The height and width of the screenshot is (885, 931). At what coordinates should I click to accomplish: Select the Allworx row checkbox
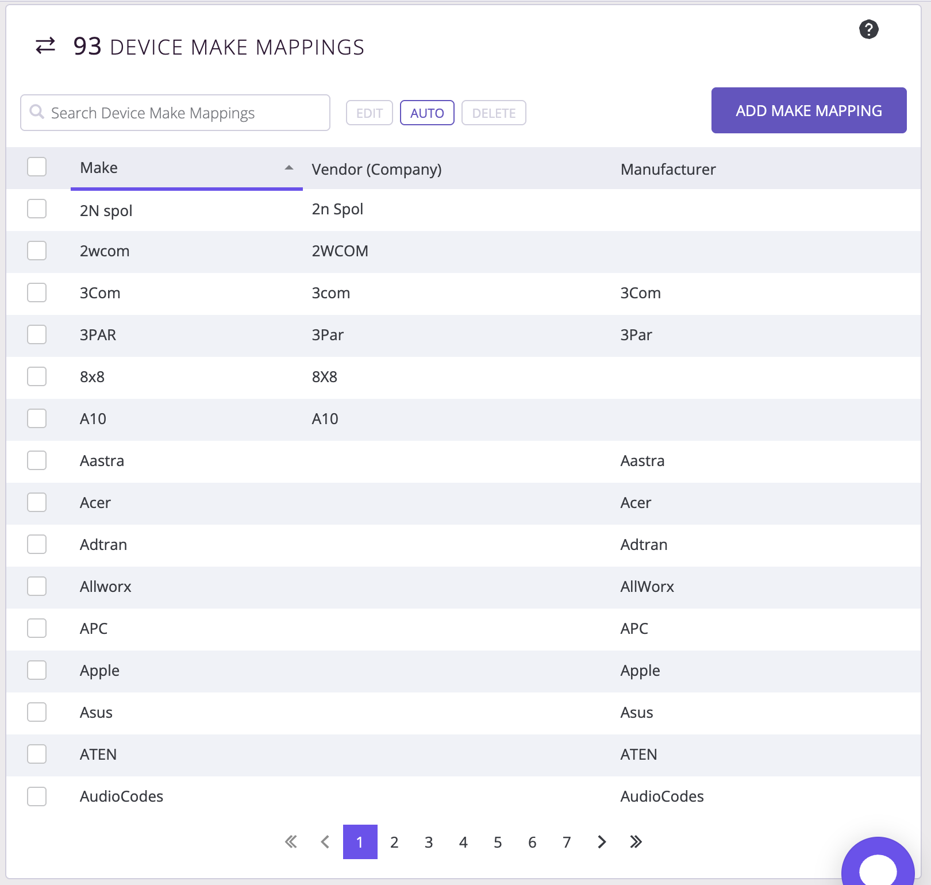click(37, 586)
